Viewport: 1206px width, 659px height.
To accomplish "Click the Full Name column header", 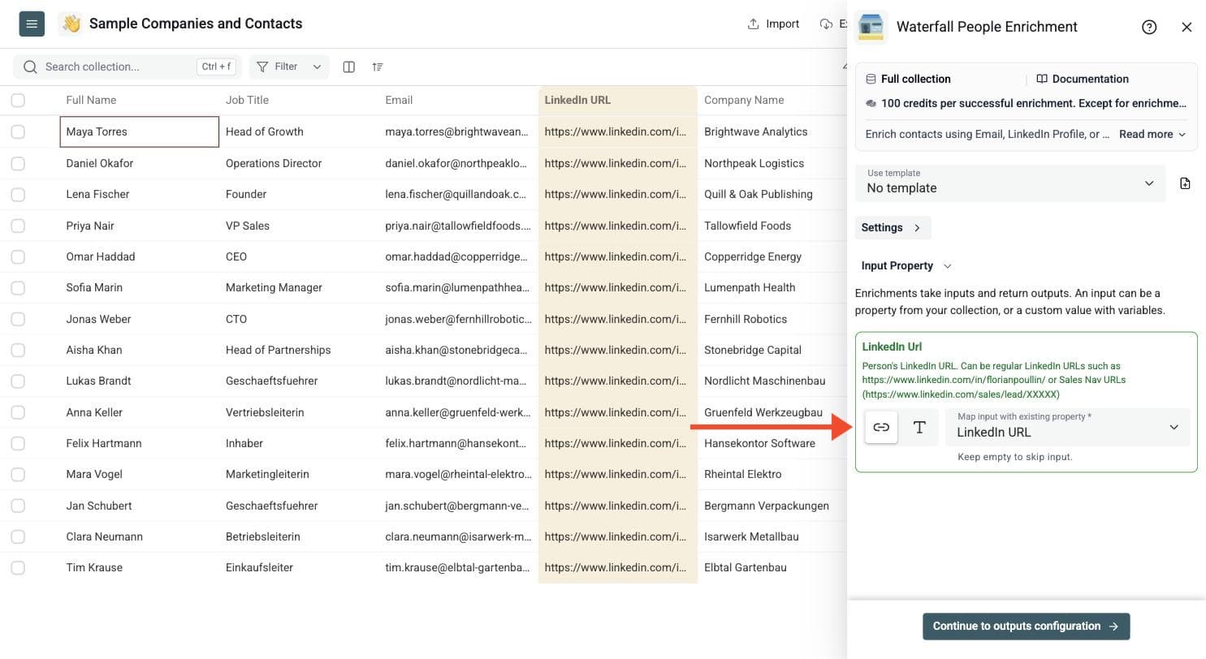I will pos(139,100).
